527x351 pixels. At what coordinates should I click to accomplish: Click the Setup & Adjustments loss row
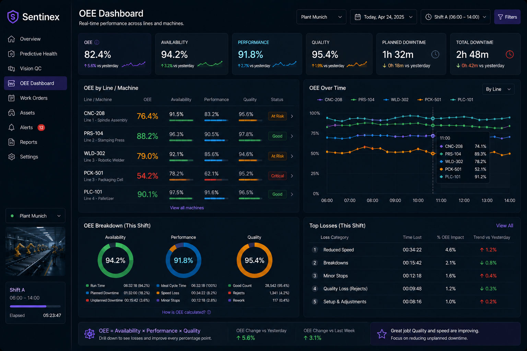[x=412, y=302]
